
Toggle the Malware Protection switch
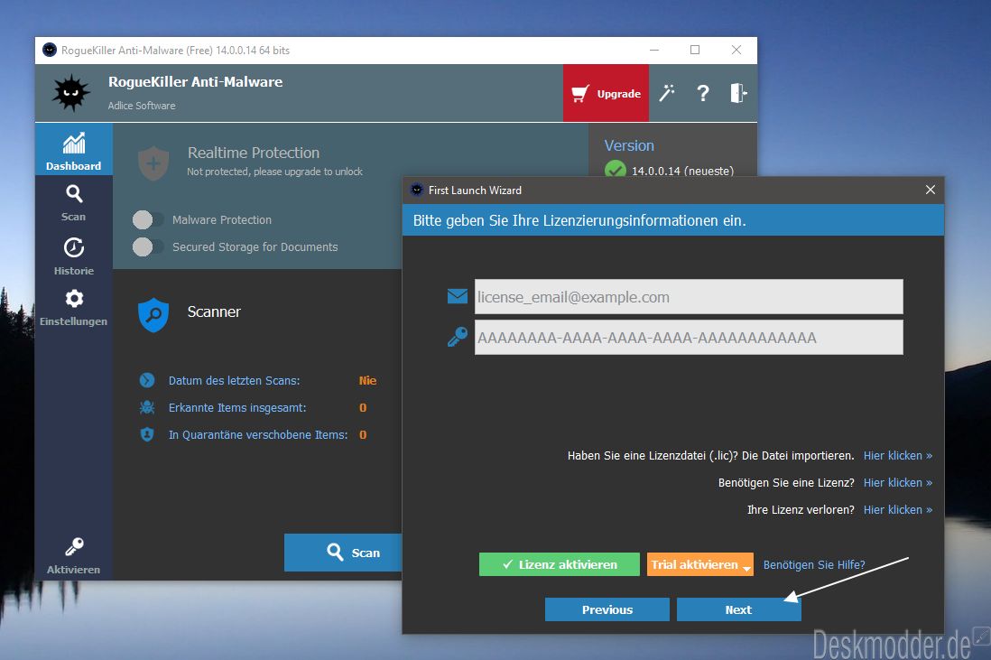(148, 219)
